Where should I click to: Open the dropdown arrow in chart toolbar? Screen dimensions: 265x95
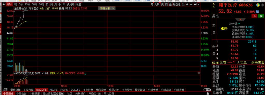(x=198, y=4)
